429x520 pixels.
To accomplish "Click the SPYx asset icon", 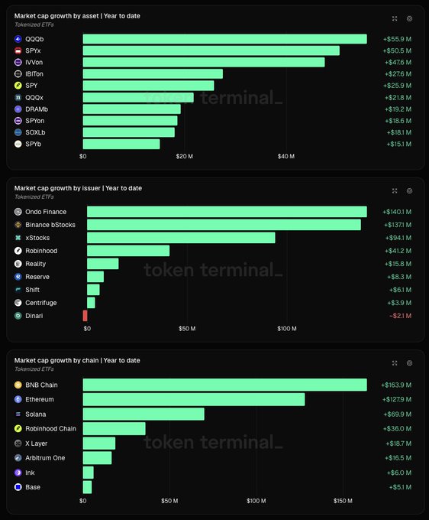I will [18, 50].
